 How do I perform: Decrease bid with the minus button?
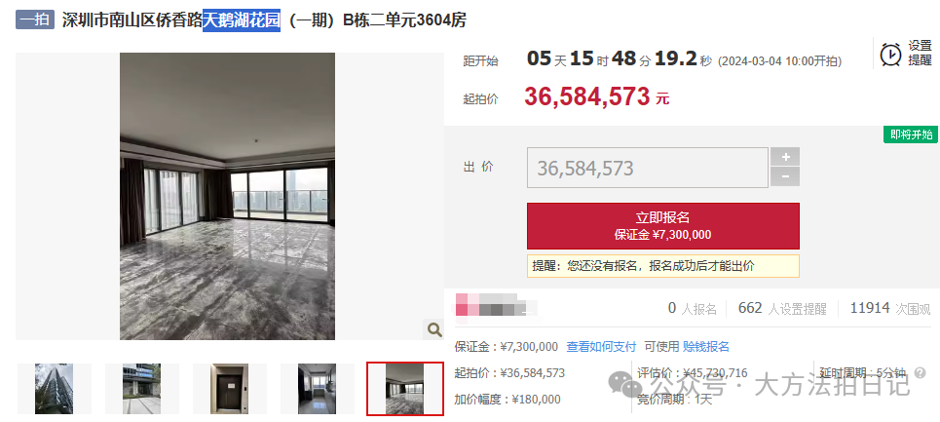(785, 176)
